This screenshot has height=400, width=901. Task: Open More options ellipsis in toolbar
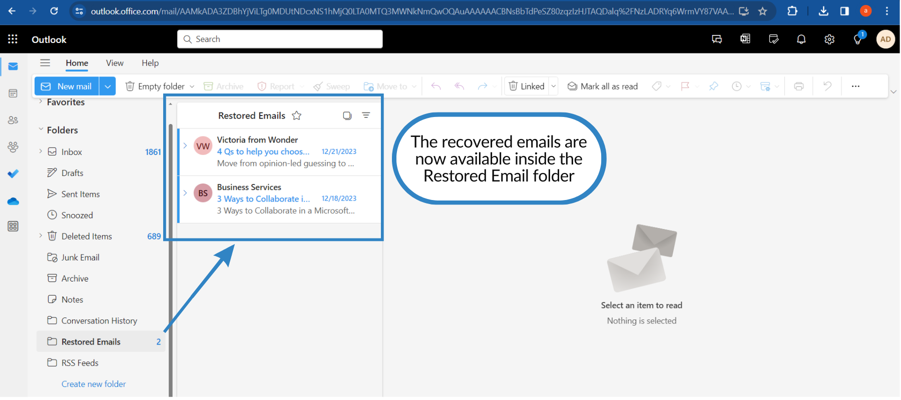tap(855, 86)
